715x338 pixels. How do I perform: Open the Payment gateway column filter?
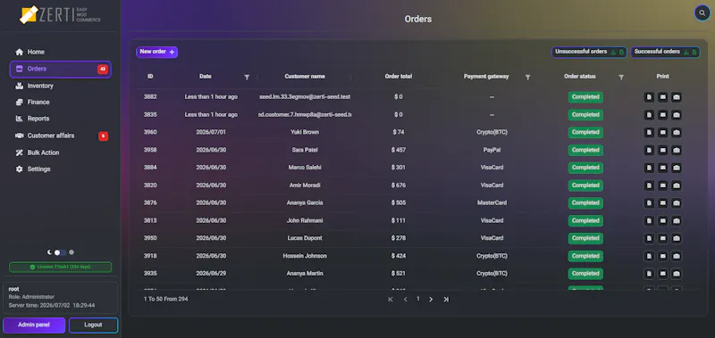(527, 78)
